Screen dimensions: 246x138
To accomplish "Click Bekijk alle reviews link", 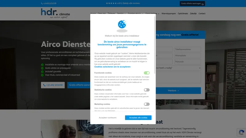I will 132,3.
